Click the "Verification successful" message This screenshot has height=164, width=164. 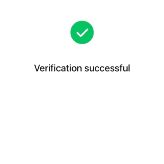[82, 68]
